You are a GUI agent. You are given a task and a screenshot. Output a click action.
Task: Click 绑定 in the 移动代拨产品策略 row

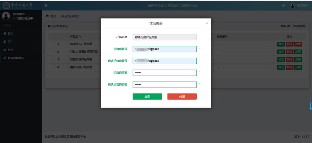(281, 44)
